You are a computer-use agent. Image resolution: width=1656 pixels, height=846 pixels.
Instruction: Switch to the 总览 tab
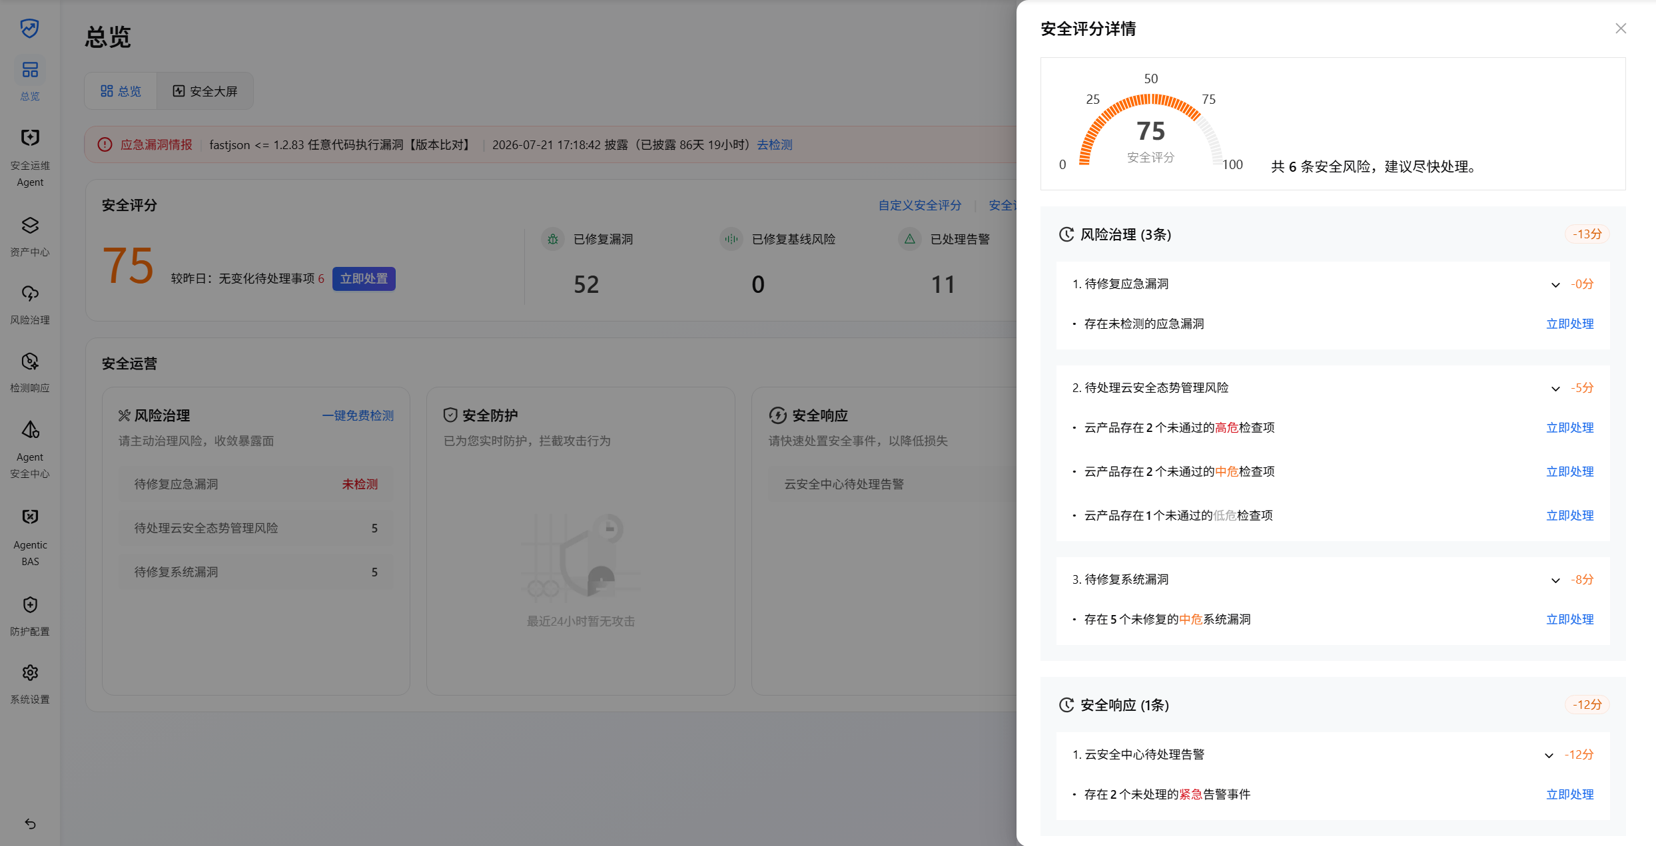[121, 91]
